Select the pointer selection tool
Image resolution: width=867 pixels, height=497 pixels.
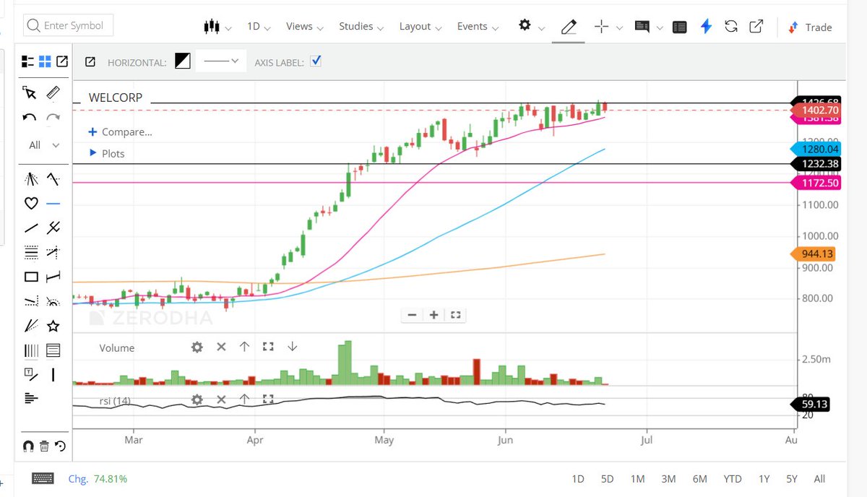tap(30, 92)
